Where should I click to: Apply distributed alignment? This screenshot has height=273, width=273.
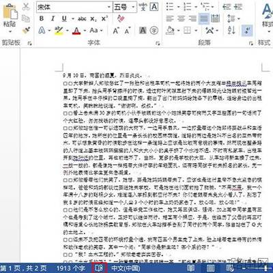pyautogui.click(x=215, y=18)
